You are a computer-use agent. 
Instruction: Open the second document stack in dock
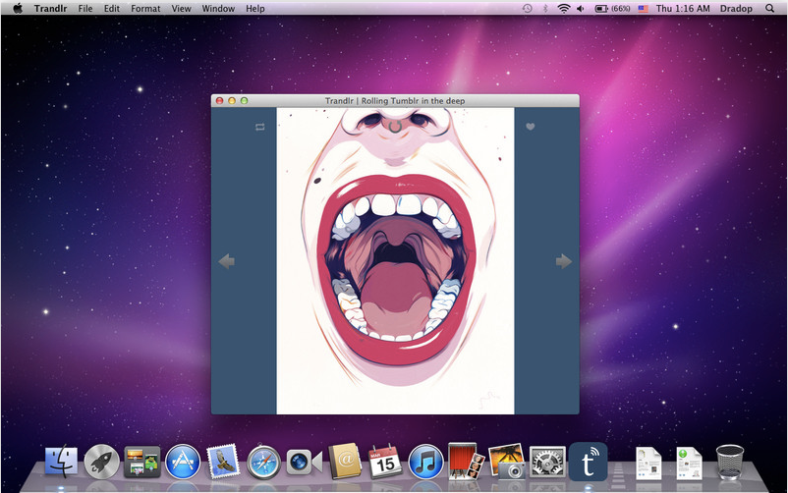coord(689,463)
